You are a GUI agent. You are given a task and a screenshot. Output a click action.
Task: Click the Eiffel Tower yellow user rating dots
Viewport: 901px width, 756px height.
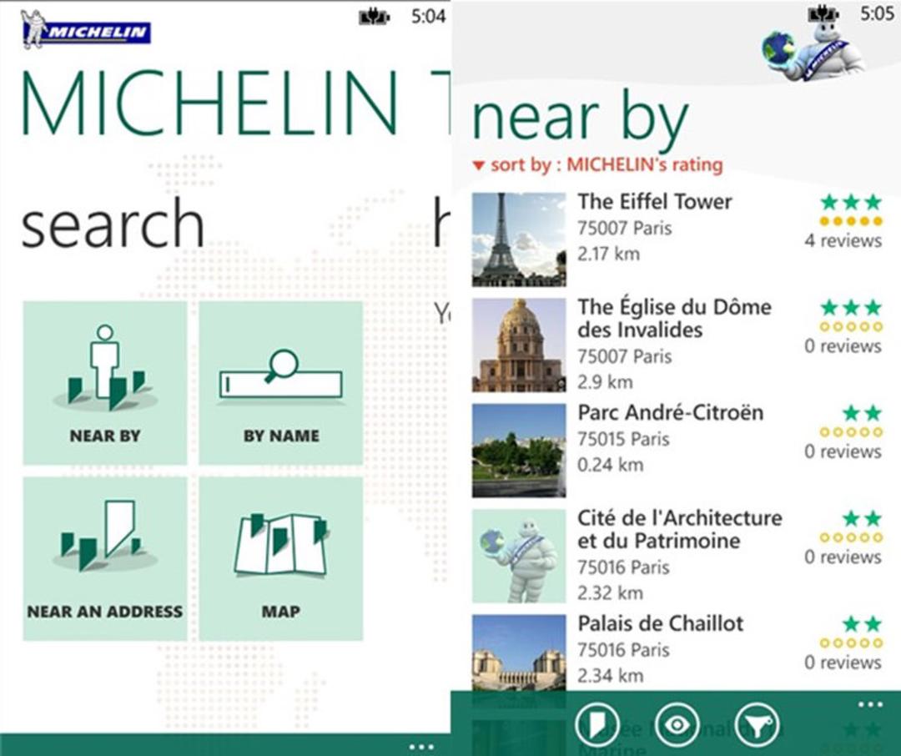(x=851, y=221)
